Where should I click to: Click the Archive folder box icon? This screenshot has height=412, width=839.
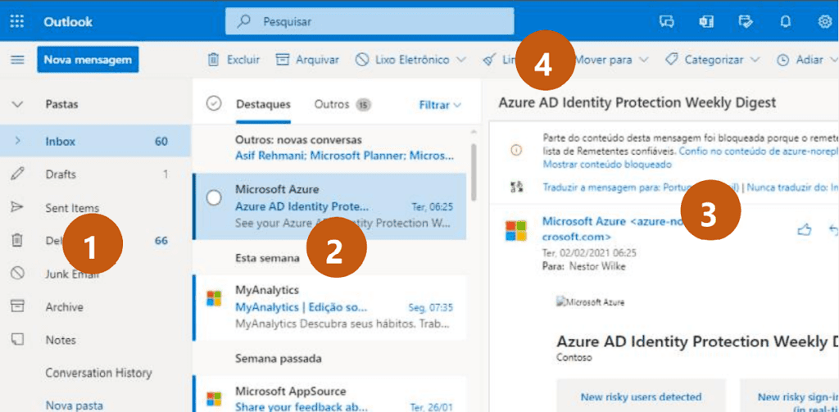pos(18,306)
